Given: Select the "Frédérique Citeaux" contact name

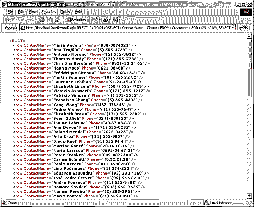Looking at the screenshot, I should coord(74,73).
